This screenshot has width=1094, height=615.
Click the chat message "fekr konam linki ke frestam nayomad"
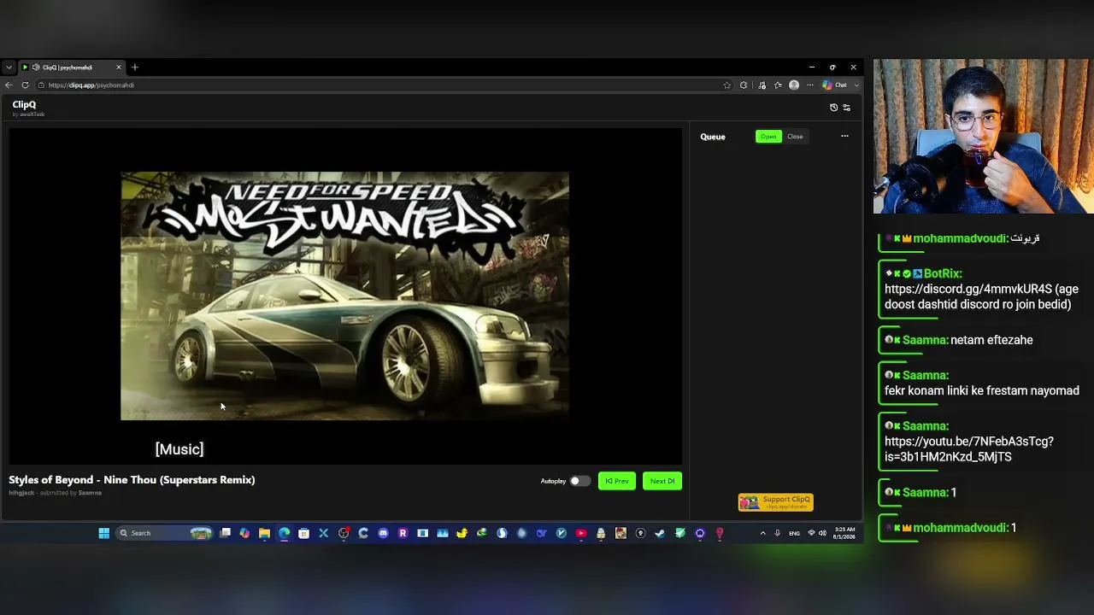click(x=982, y=390)
